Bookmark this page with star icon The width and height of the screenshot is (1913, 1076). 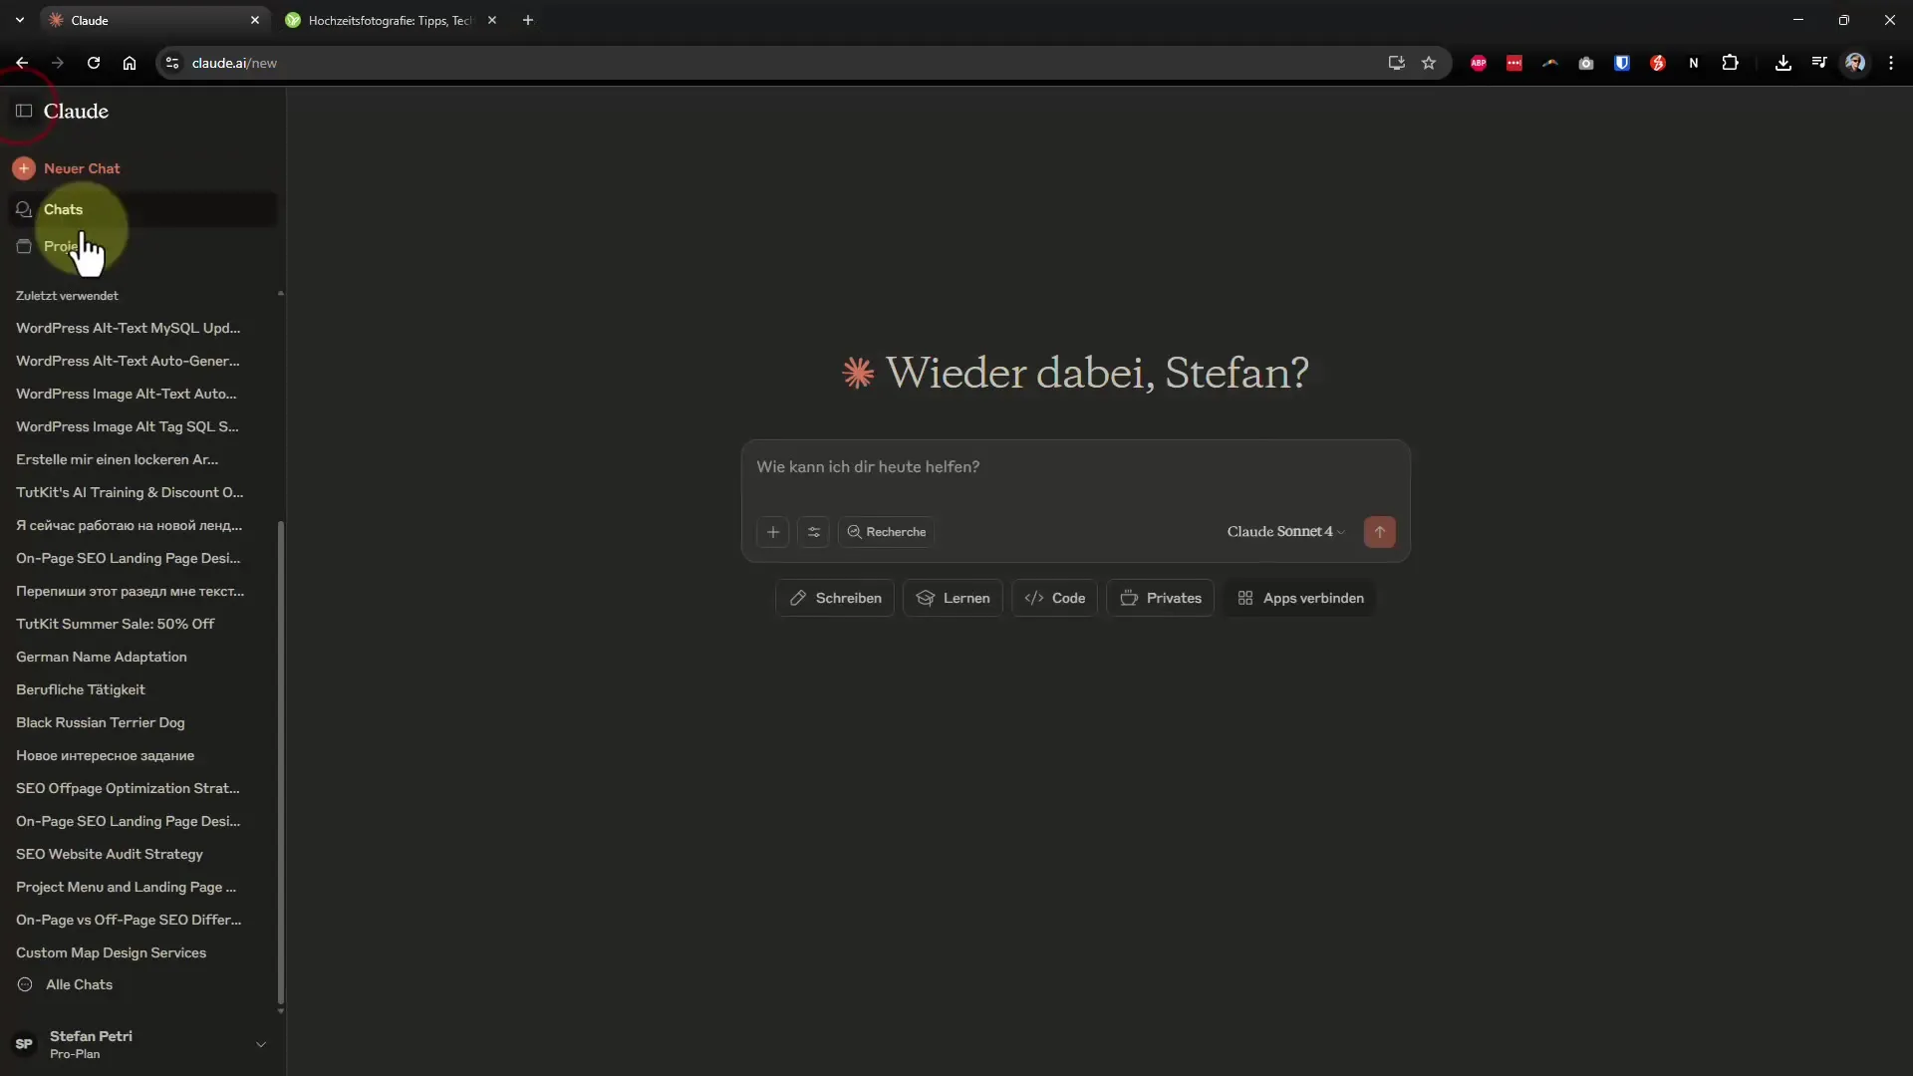1429,63
